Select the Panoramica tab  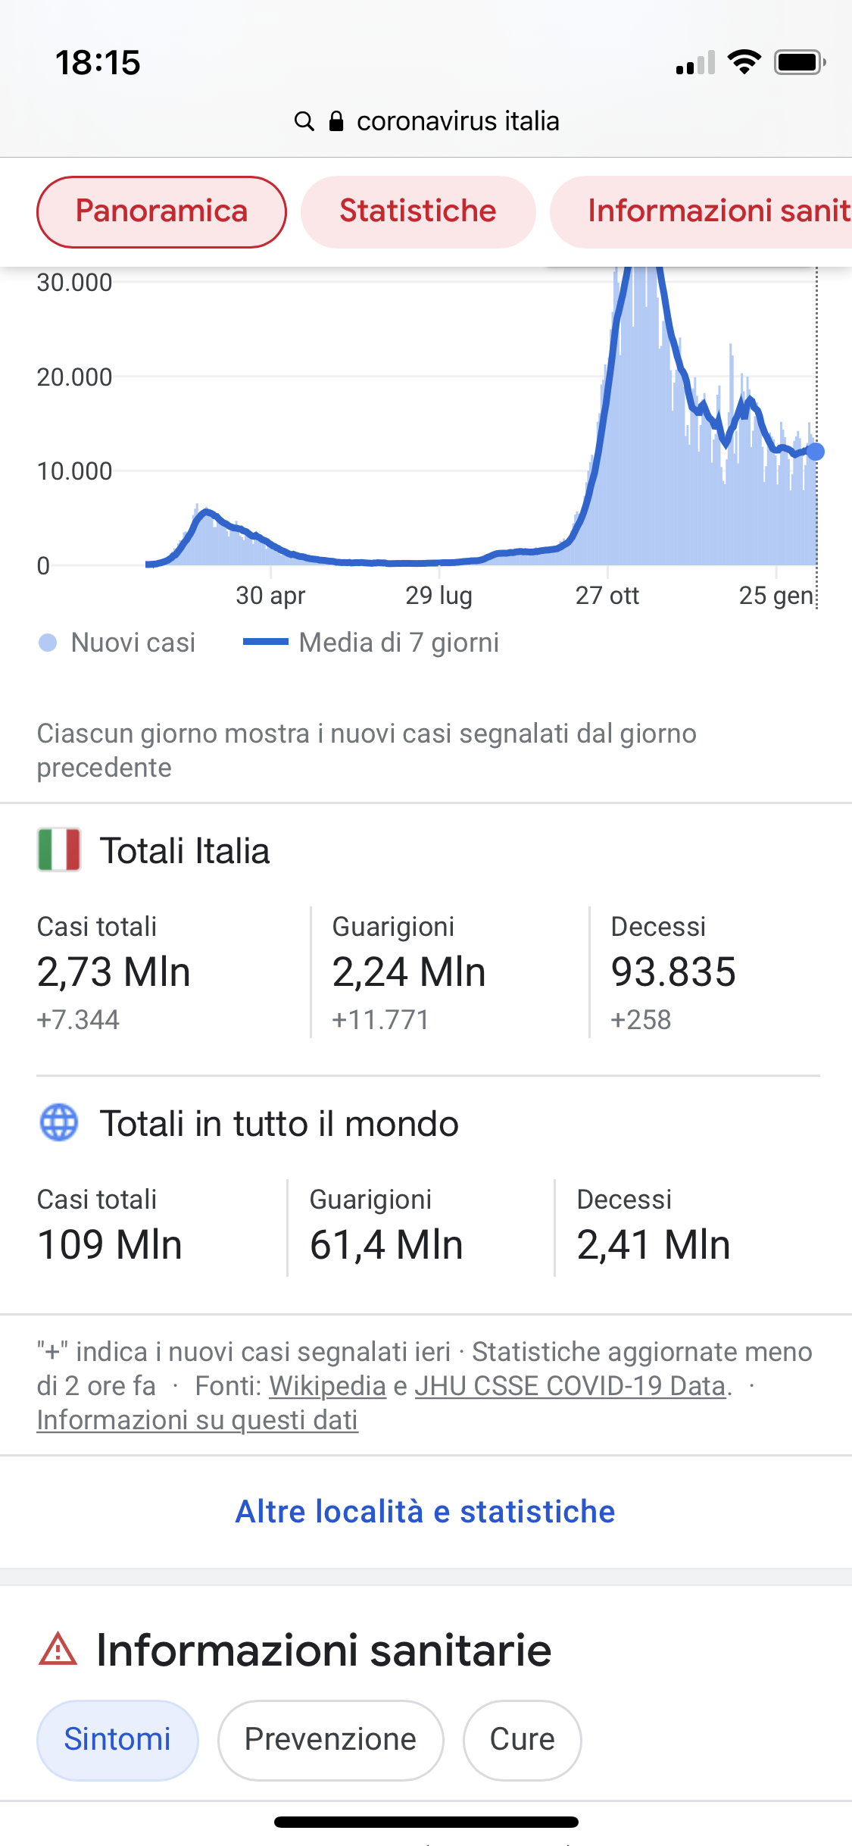pyautogui.click(x=161, y=211)
